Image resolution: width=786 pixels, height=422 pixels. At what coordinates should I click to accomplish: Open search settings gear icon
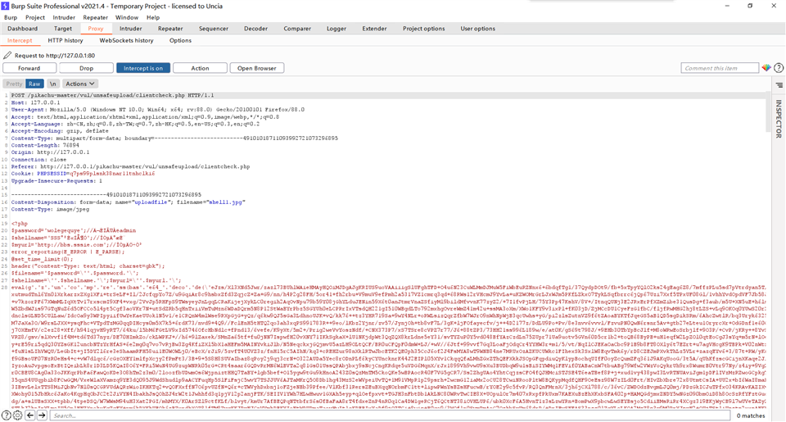point(17,415)
